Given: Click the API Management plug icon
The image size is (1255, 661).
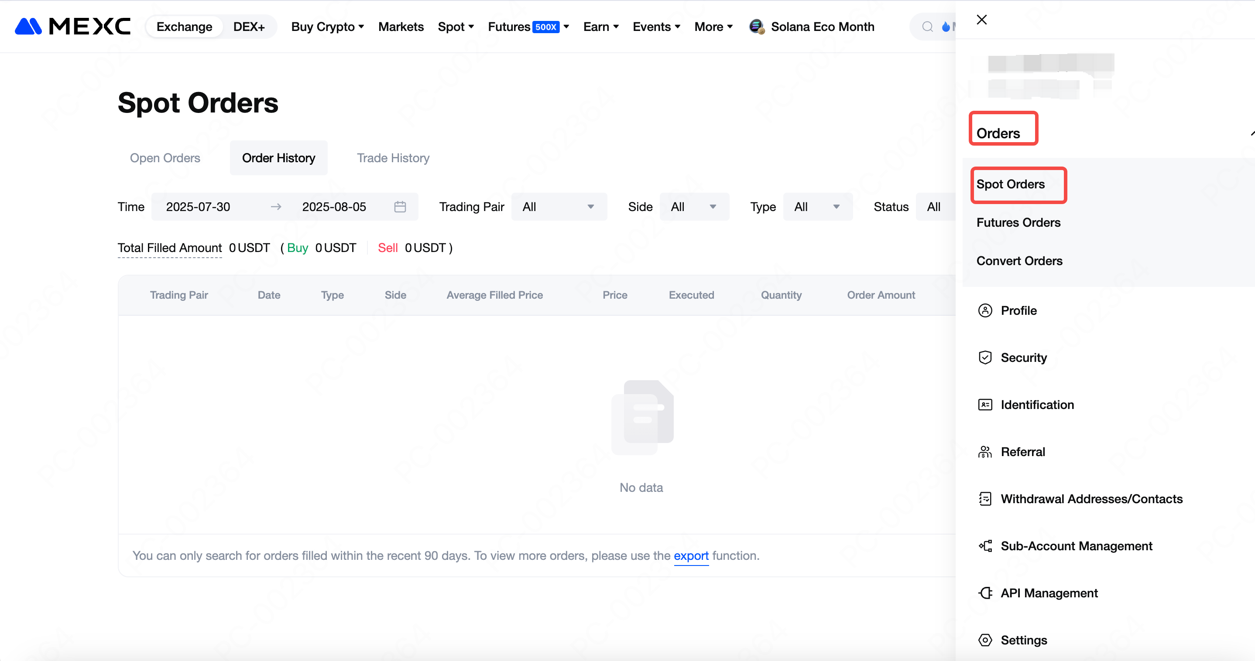Looking at the screenshot, I should pyautogui.click(x=985, y=593).
